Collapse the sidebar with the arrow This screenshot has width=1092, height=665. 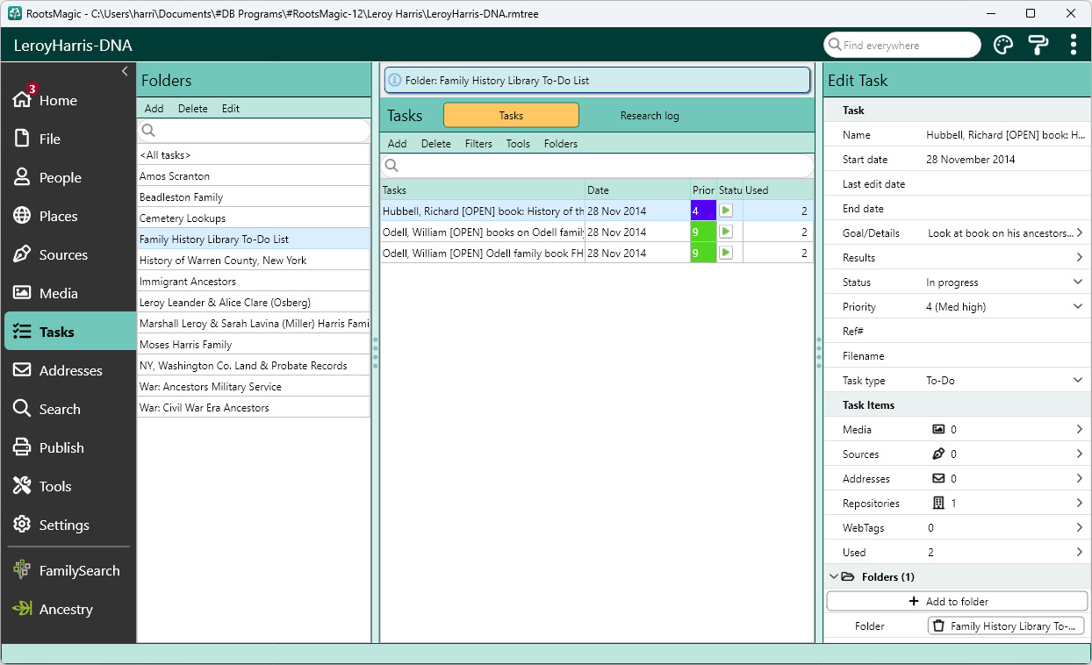pyautogui.click(x=125, y=71)
